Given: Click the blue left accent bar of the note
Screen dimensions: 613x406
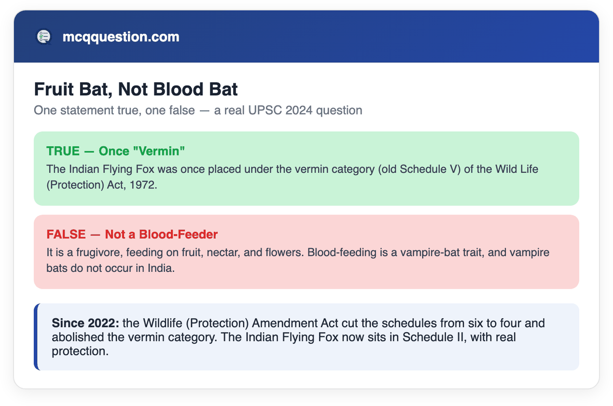Looking at the screenshot, I should (36, 337).
